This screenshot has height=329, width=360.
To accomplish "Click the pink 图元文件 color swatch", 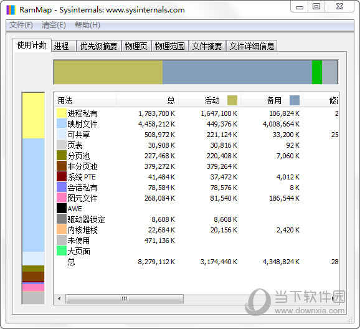I will pyautogui.click(x=62, y=198).
